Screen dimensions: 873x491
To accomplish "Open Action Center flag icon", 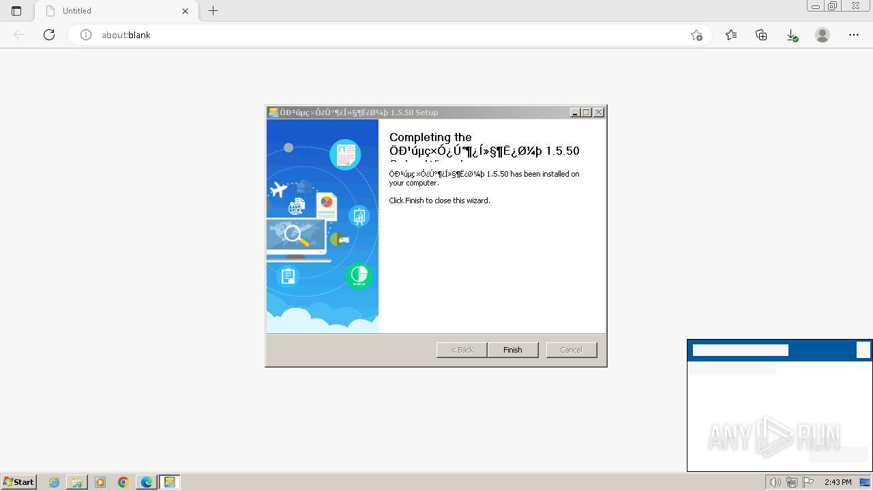I will pos(808,482).
